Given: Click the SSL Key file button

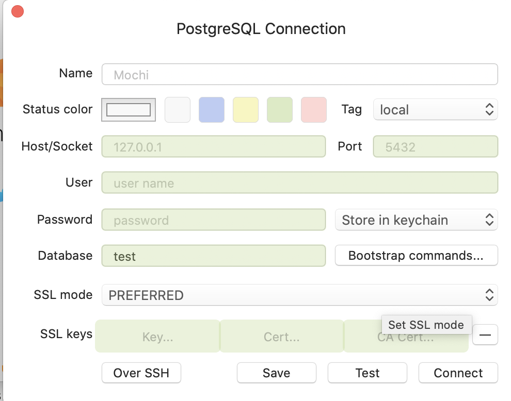Looking at the screenshot, I should pos(157,337).
